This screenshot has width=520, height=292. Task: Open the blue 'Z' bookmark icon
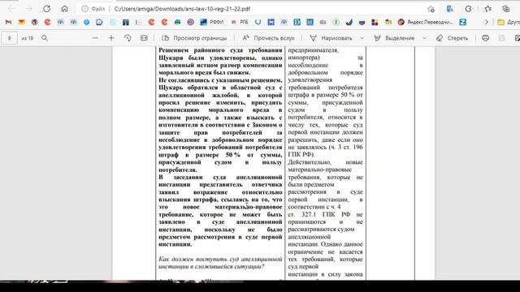462,22
